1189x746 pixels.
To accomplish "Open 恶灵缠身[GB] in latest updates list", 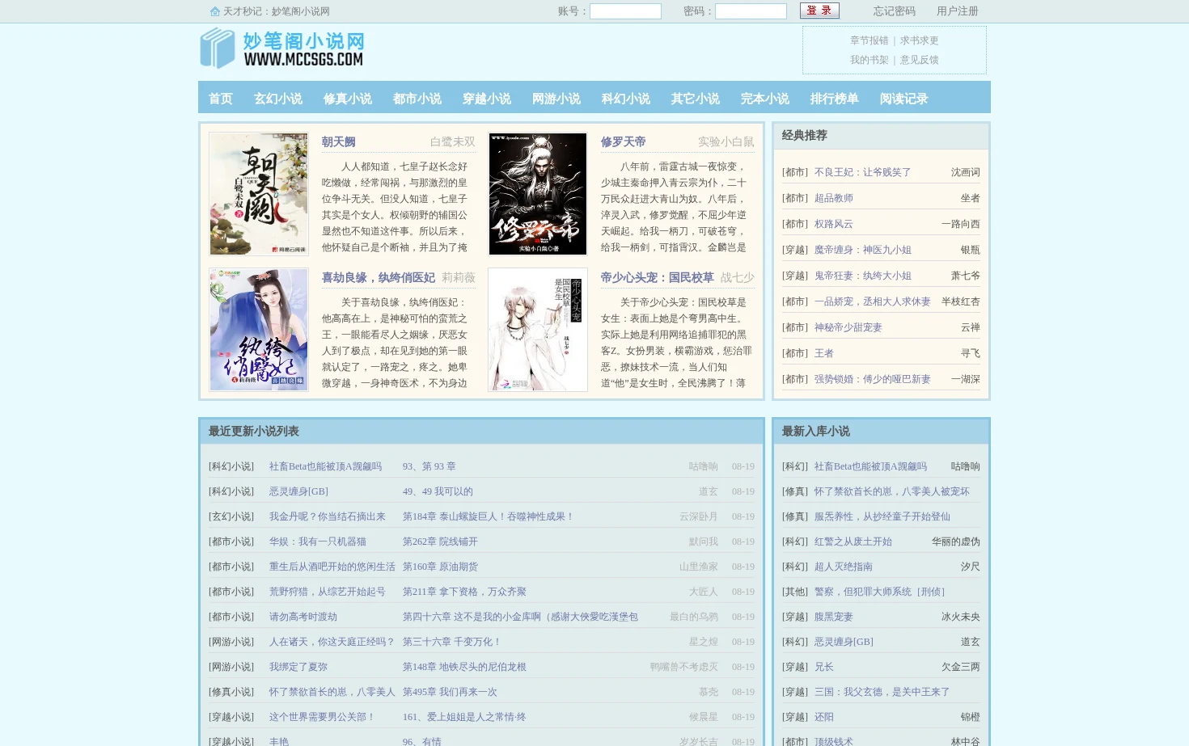I will [298, 491].
